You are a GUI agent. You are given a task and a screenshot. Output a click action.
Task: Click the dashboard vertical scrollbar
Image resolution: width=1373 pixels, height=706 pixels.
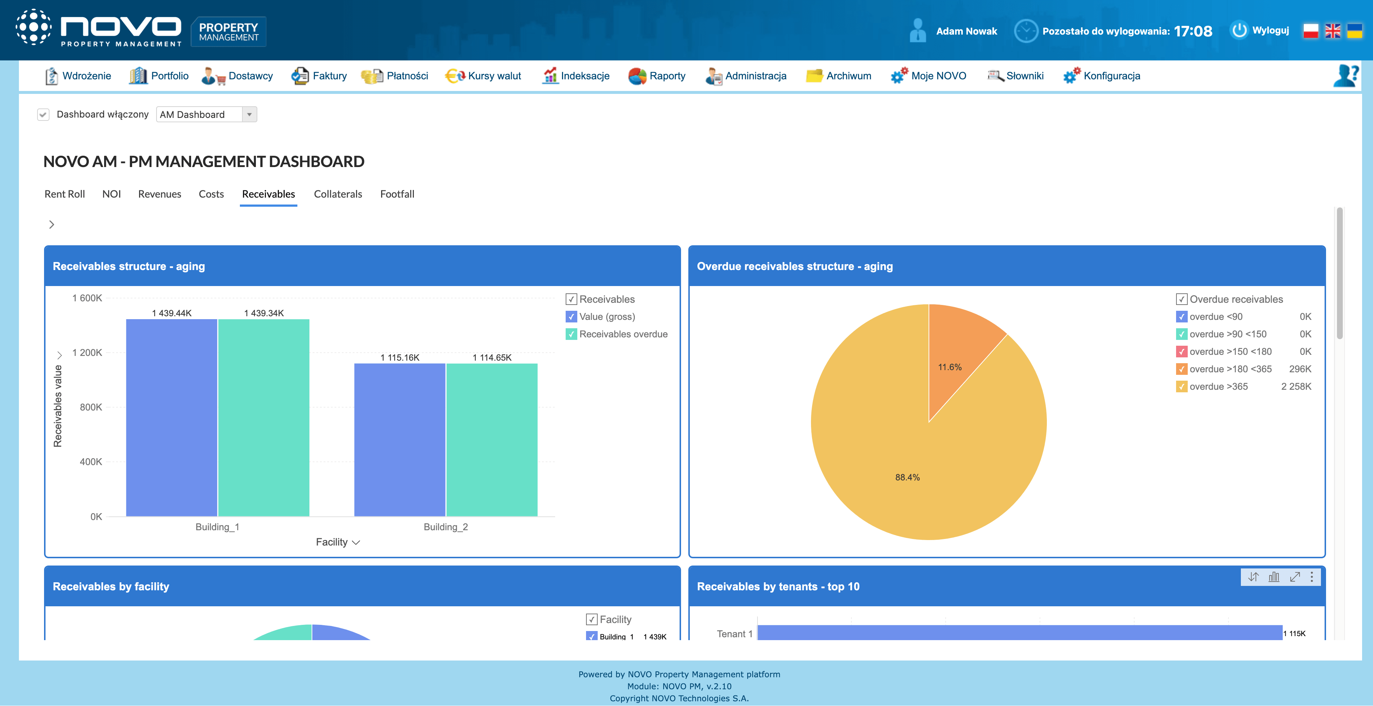point(1340,273)
